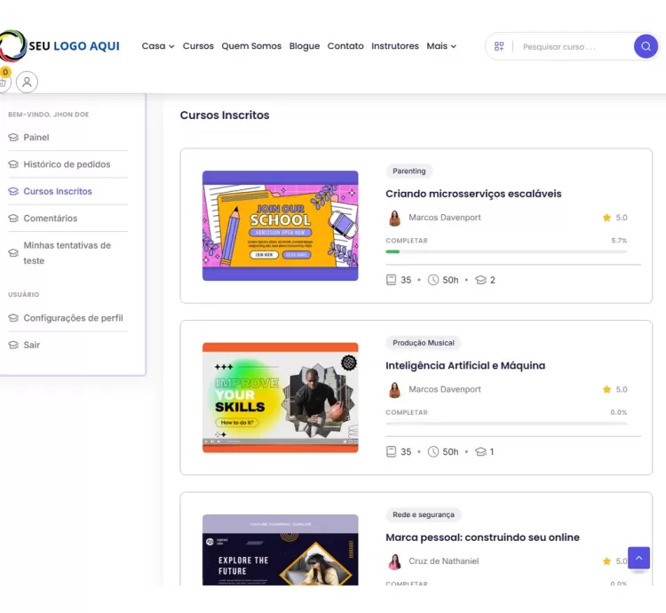Click Sair to log out
666x613 pixels.
point(32,345)
